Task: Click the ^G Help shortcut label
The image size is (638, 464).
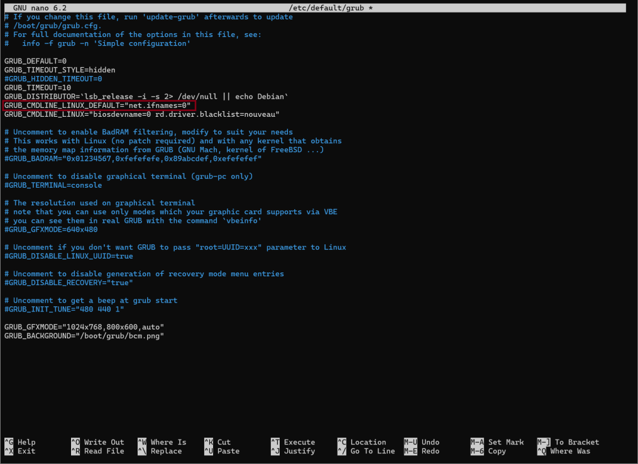Action: (x=20, y=442)
